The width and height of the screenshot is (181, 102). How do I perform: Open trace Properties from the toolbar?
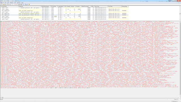point(7,5)
